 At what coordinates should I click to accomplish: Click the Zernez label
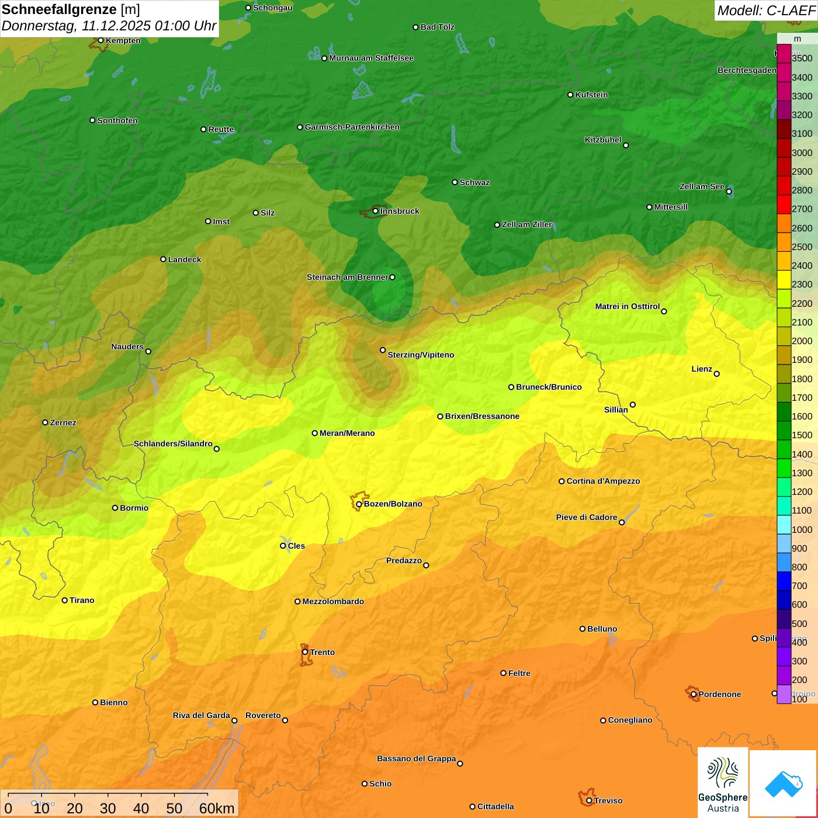63,422
